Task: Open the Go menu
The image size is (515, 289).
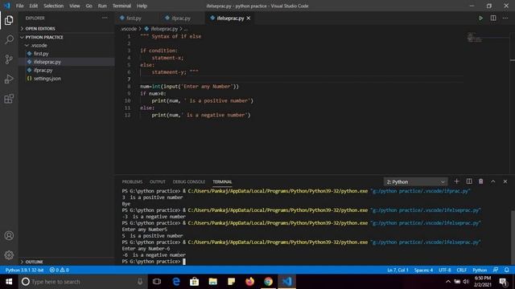Action: click(x=89, y=6)
